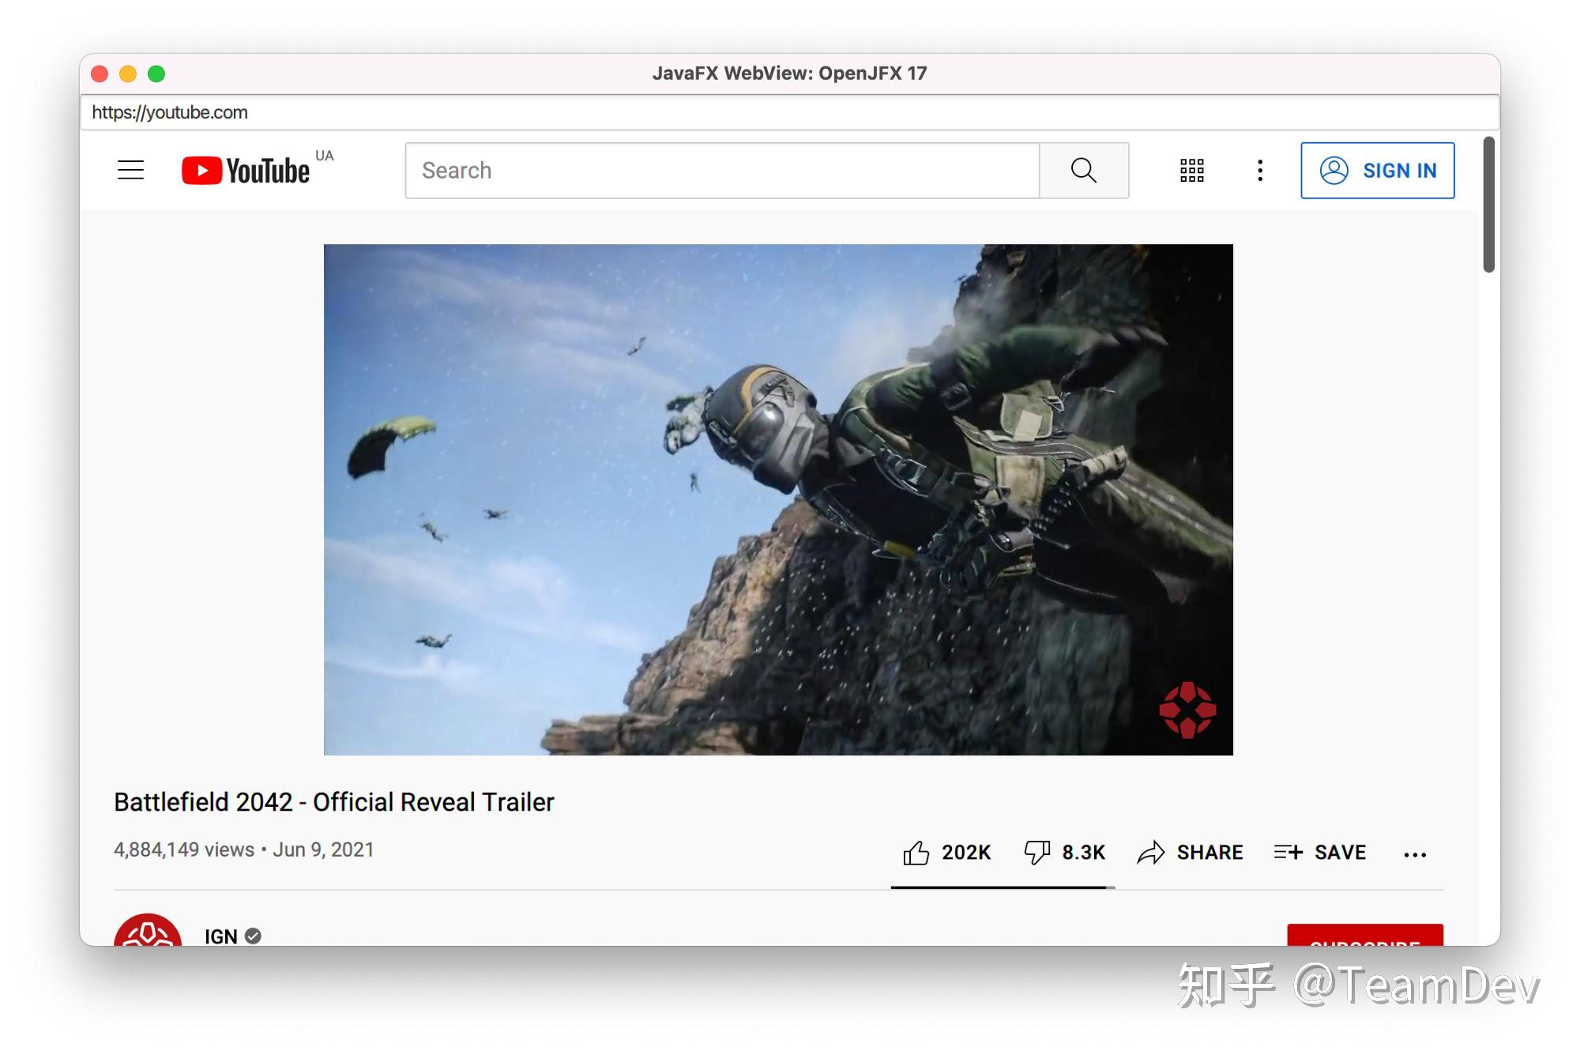Save the video to a playlist
This screenshot has height=1051, width=1580.
(x=1319, y=852)
